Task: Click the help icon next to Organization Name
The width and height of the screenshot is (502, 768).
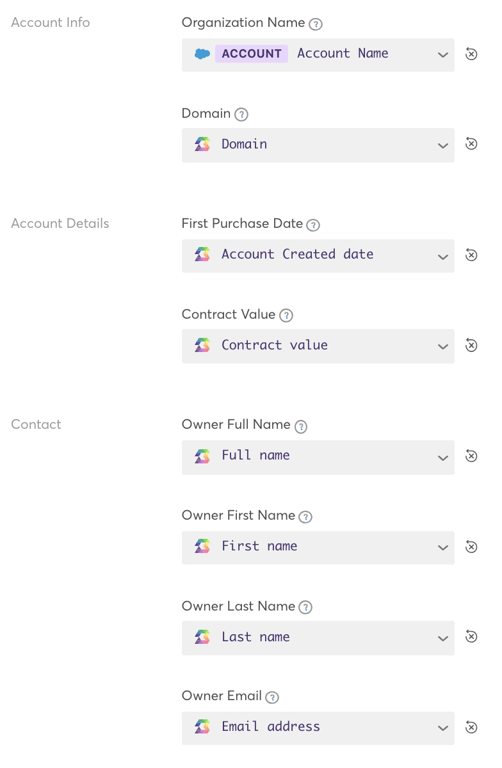Action: [x=315, y=23]
